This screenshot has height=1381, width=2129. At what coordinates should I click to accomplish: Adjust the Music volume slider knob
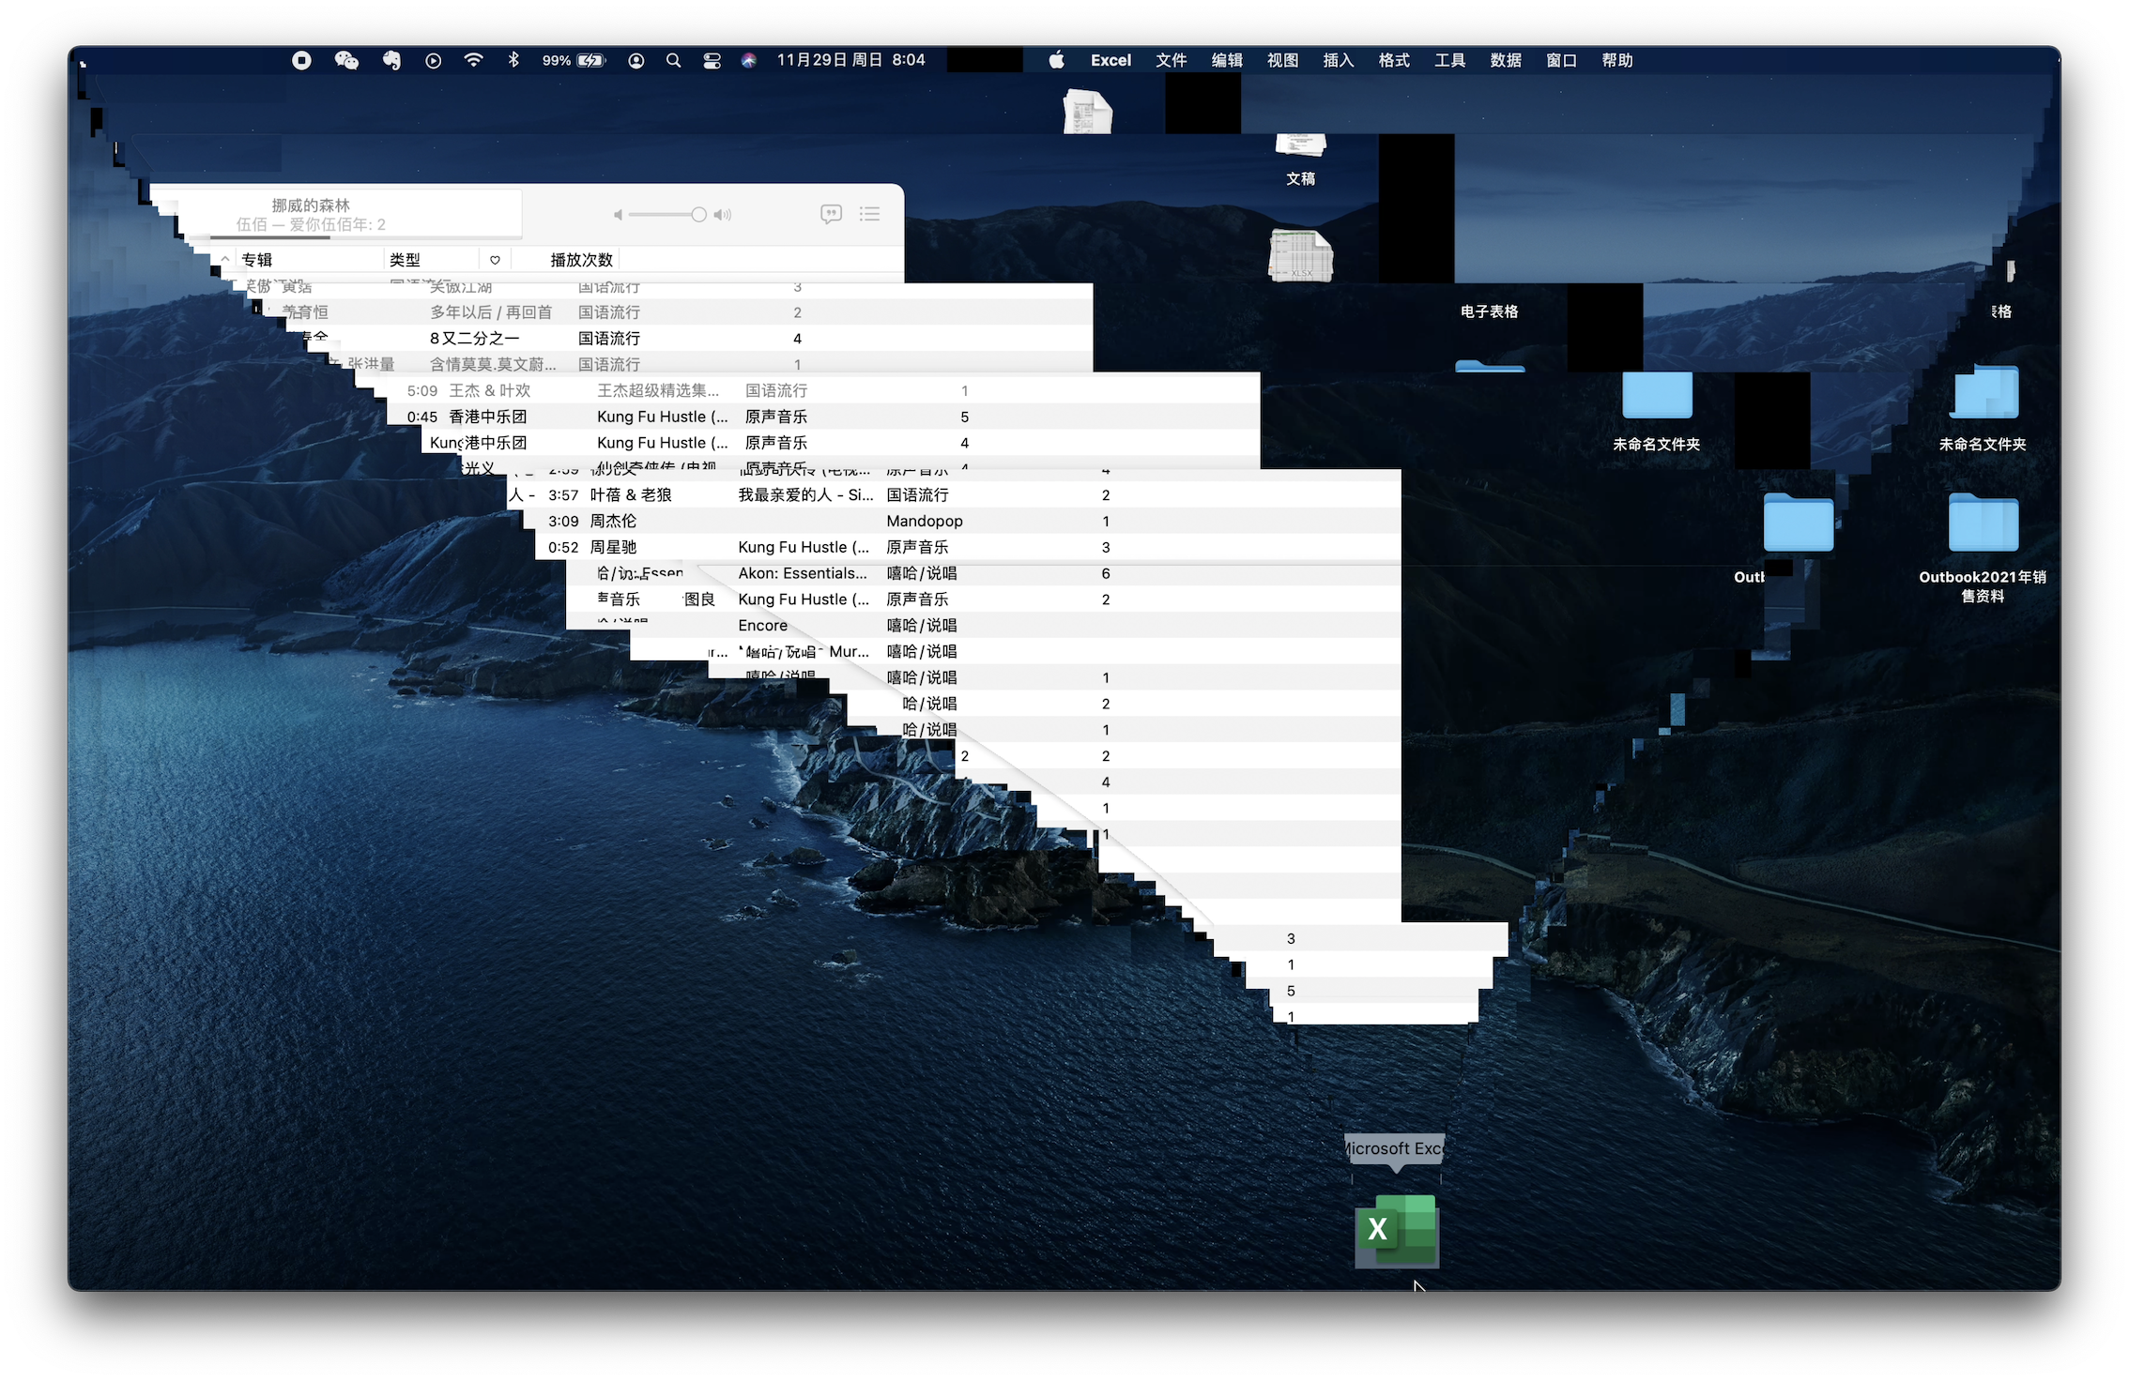pyautogui.click(x=698, y=215)
